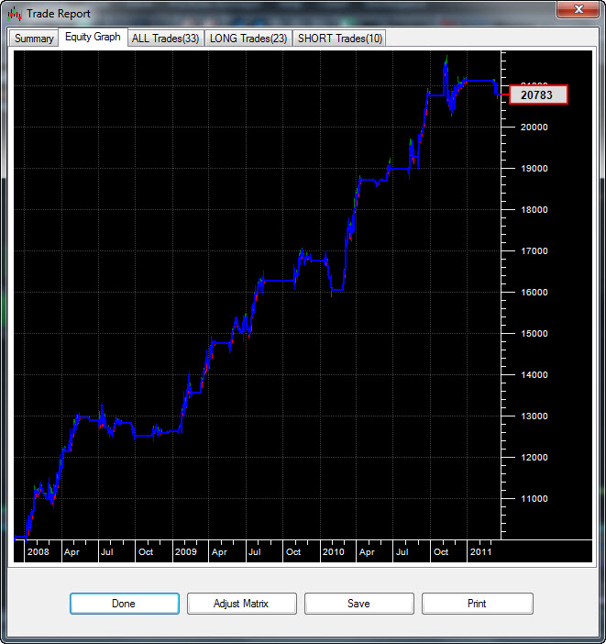Click the 20783 current equity value label
This screenshot has height=644, width=606.
pos(538,94)
